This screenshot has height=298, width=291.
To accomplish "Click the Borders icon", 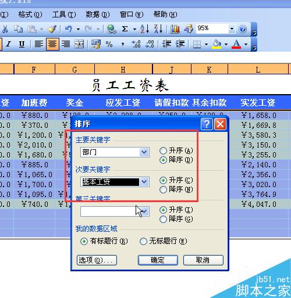I will 197,44.
